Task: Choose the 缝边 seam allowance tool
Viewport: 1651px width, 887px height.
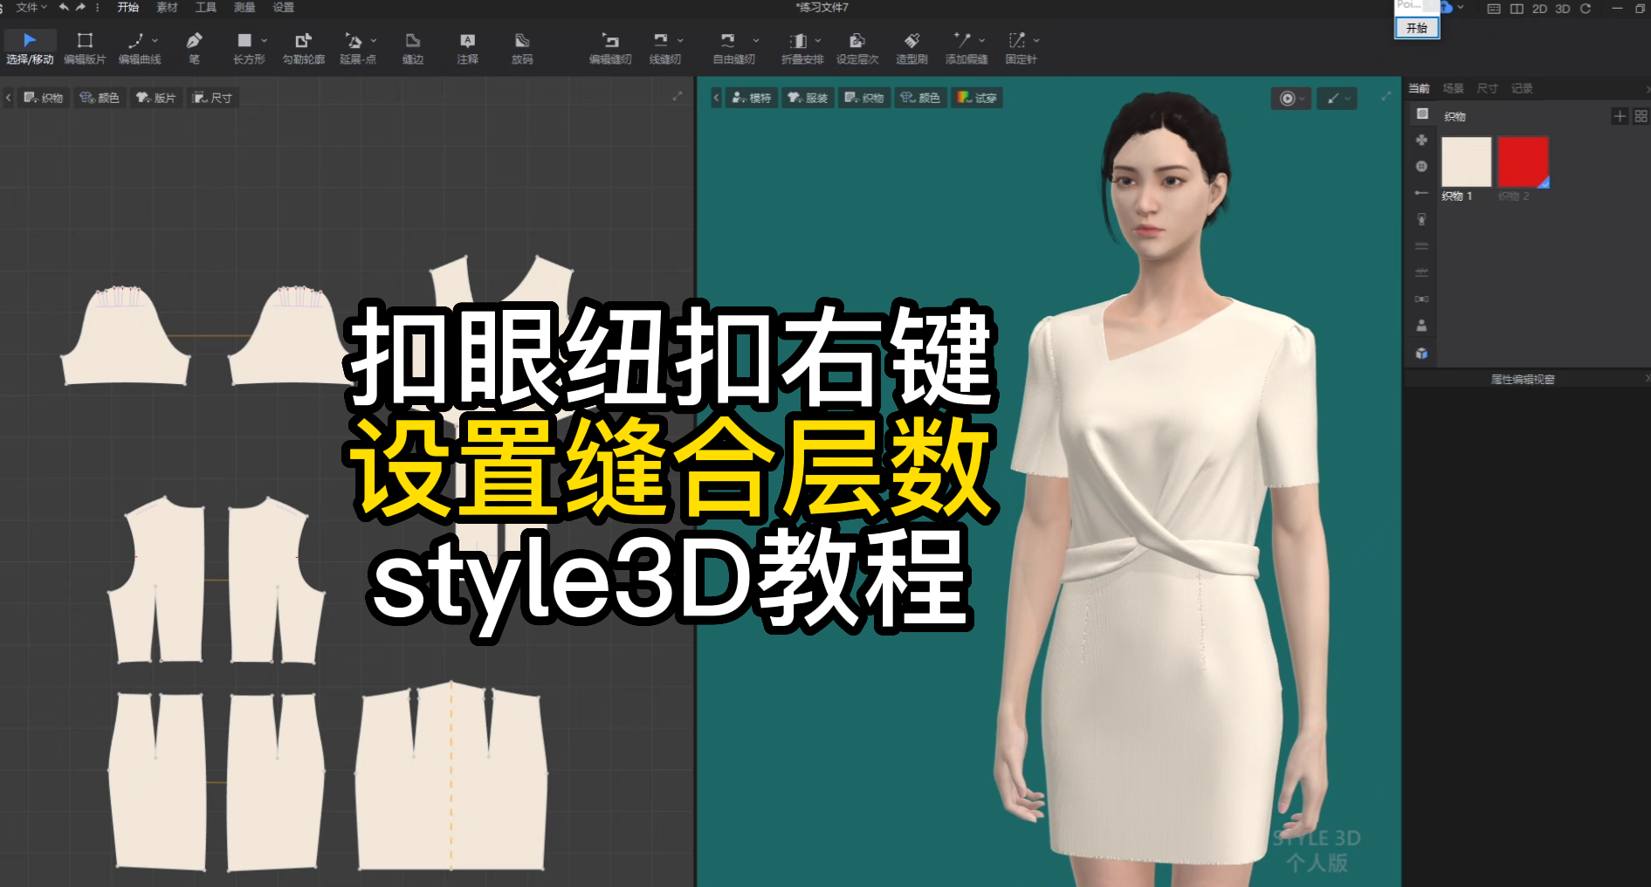Action: click(413, 48)
